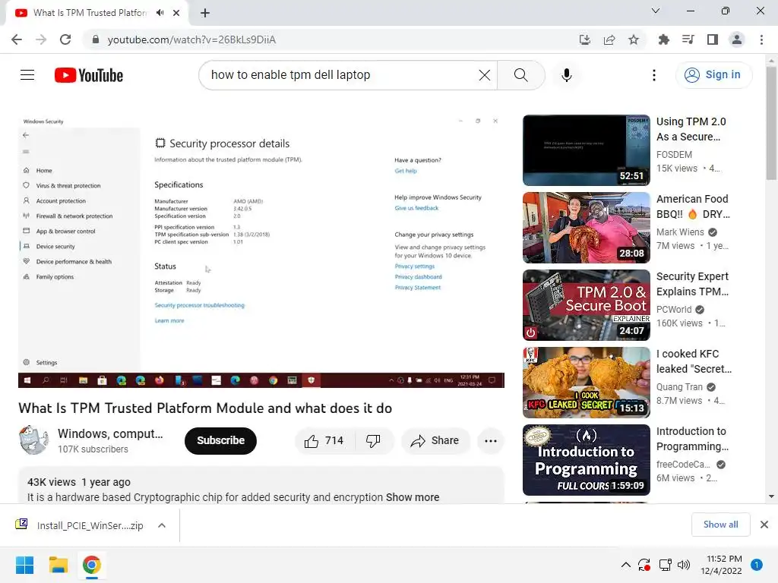
Task: Toggle Chrome side panel
Action: [x=713, y=39]
